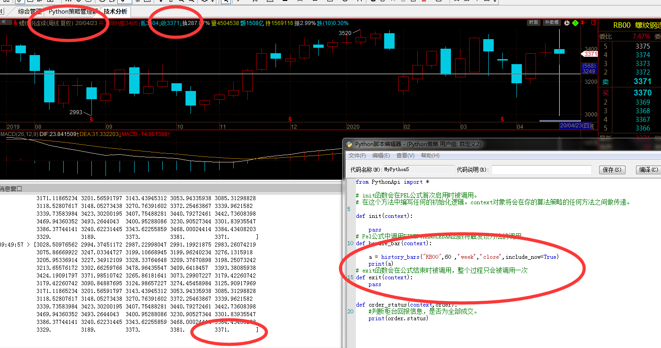
Task: Open the 编辑(E) menu
Action: pyautogui.click(x=381, y=156)
